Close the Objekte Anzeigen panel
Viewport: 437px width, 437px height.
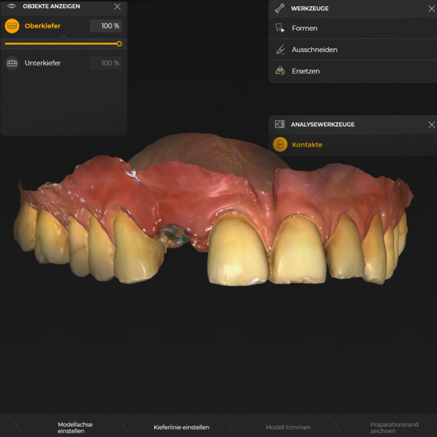point(117,6)
